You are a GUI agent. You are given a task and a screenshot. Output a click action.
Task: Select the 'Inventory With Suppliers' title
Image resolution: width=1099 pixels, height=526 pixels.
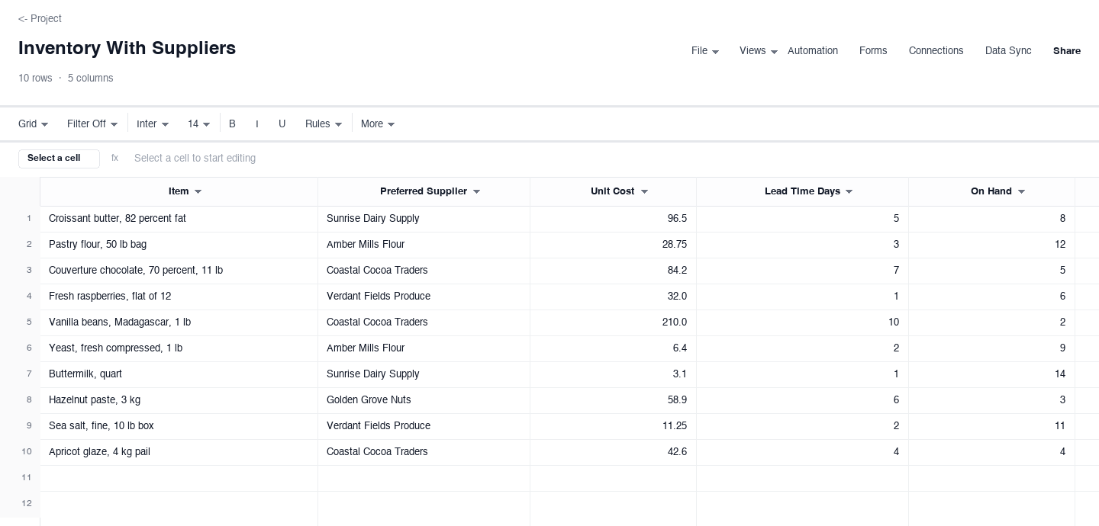pos(127,48)
